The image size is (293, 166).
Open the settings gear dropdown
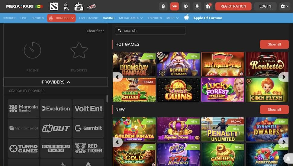point(285,6)
